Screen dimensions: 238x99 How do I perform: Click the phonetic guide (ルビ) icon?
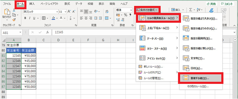pyautogui.click(x=70, y=18)
